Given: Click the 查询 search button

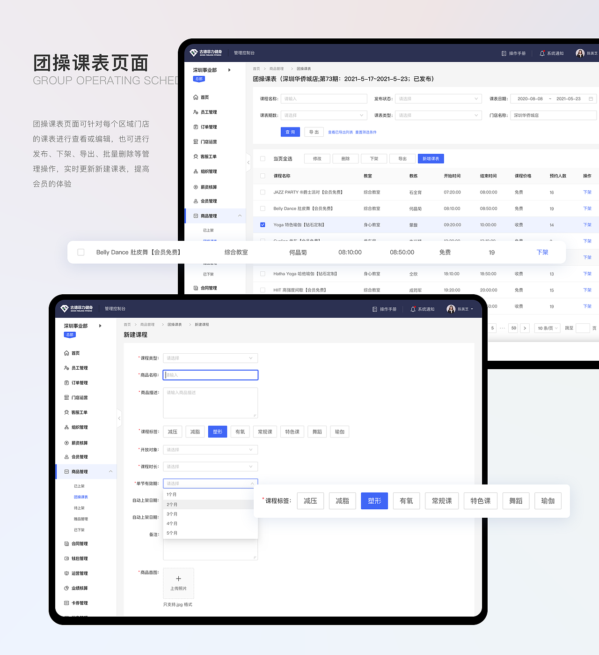Looking at the screenshot, I should tap(290, 132).
